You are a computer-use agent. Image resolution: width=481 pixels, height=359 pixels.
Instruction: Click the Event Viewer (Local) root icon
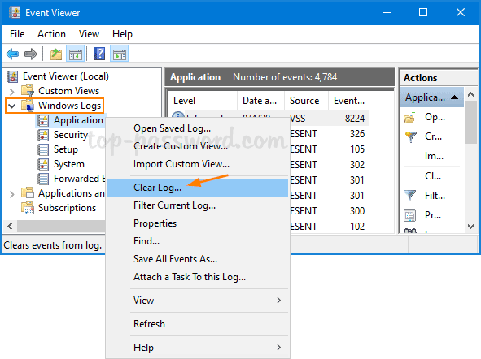pos(12,76)
